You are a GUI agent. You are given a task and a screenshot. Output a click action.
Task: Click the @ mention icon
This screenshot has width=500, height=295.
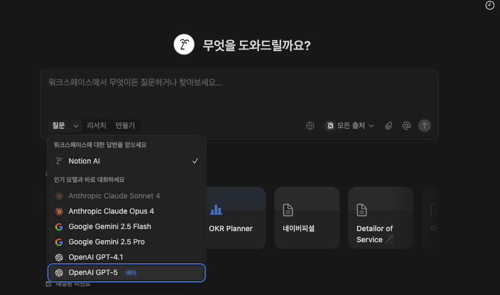click(406, 126)
